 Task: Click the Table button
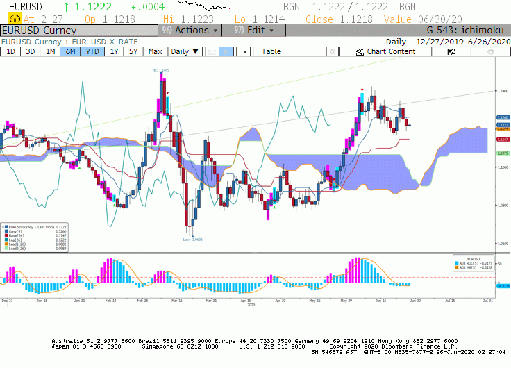tap(271, 52)
